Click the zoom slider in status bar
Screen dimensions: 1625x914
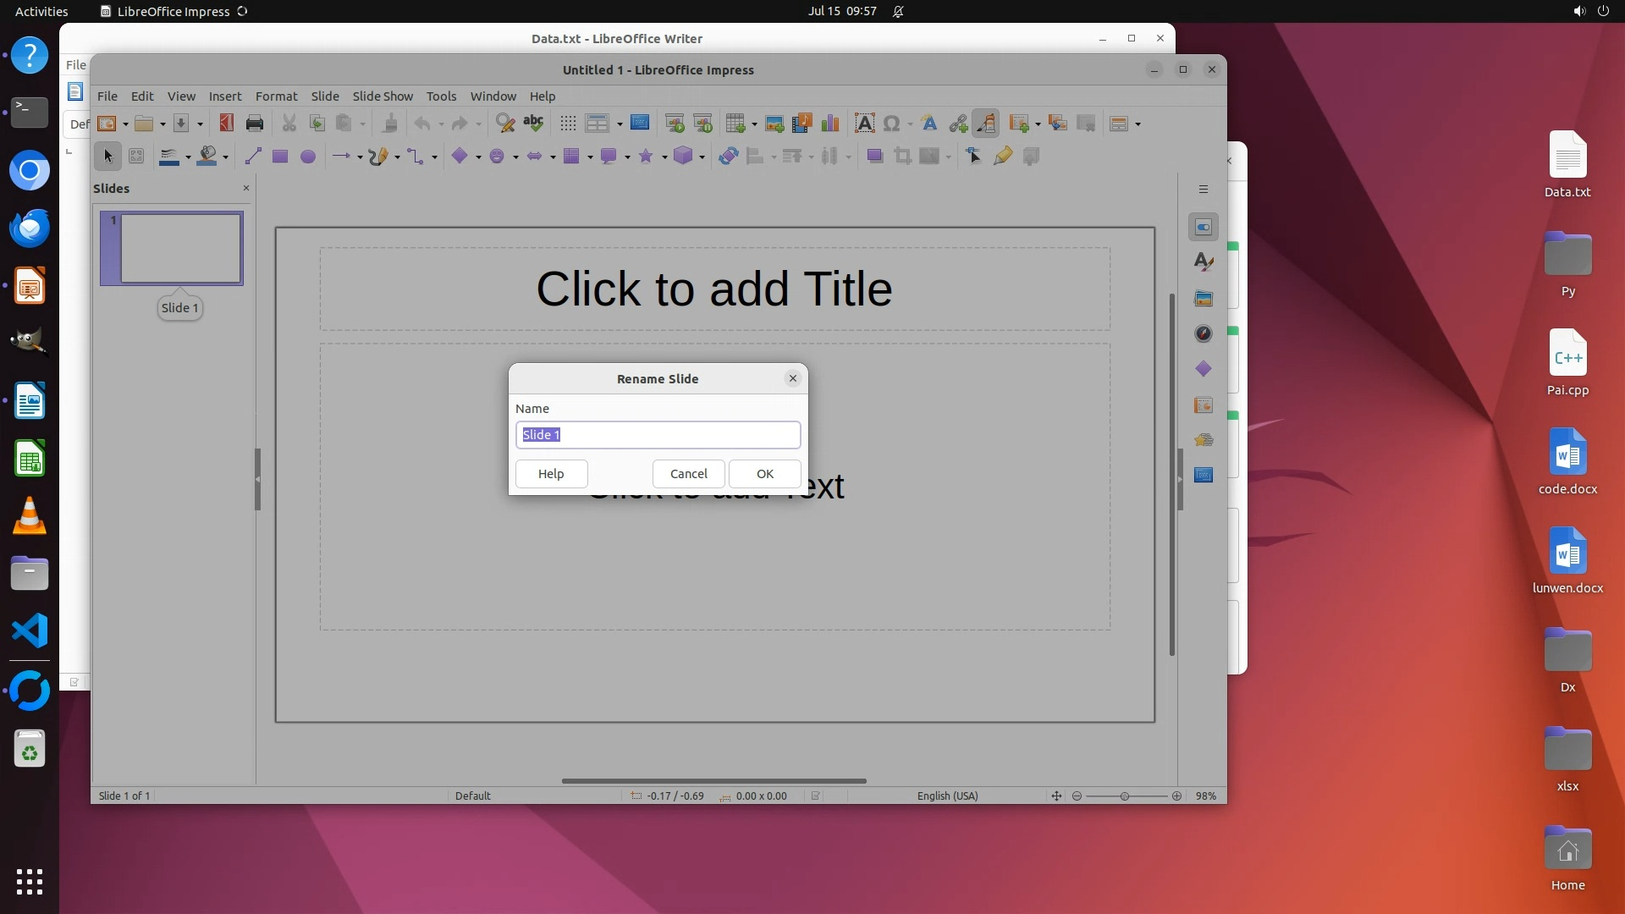(1125, 796)
